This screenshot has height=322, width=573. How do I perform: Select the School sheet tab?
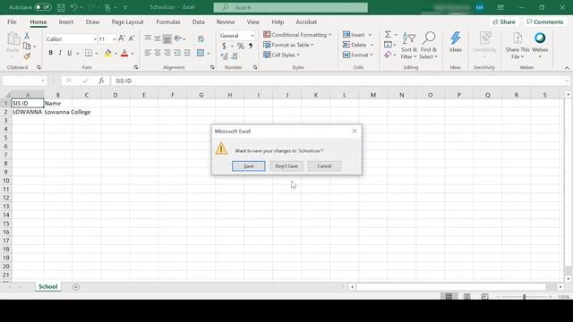click(47, 286)
